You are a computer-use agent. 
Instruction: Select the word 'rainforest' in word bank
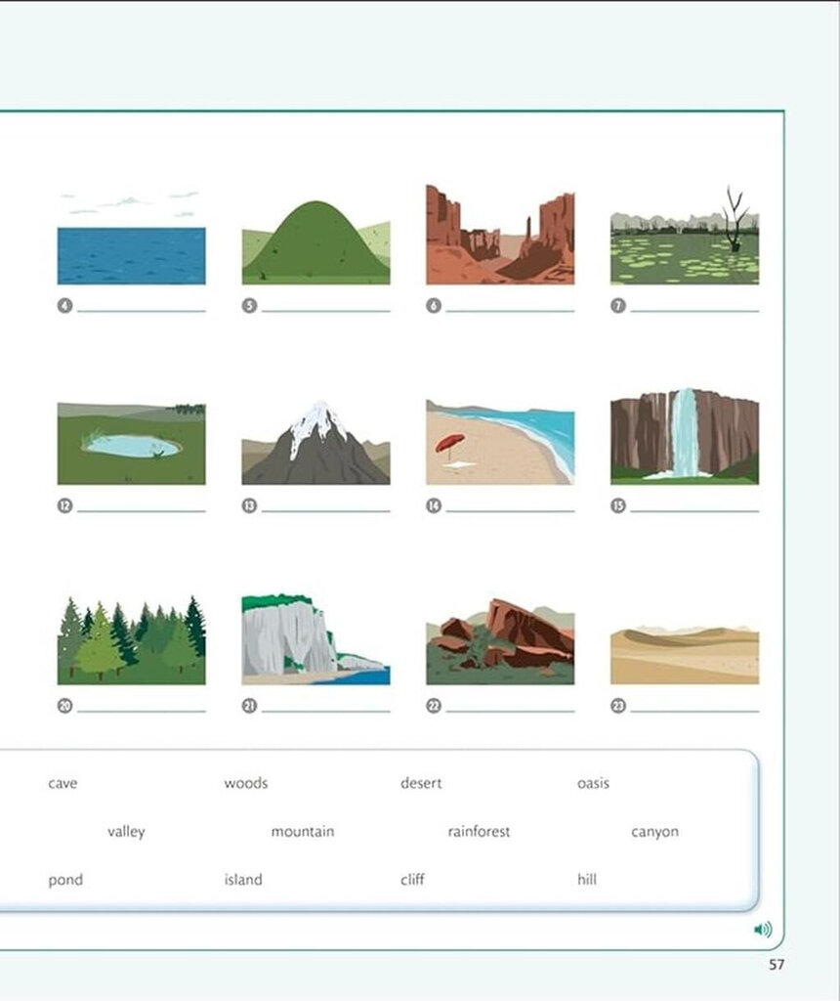[x=479, y=831]
